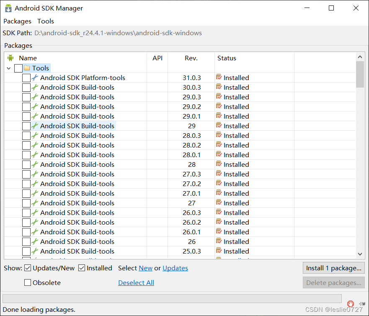This screenshot has height=316, width=369.
Task: Click the installed status icon for revision 26
Action: coord(219,241)
